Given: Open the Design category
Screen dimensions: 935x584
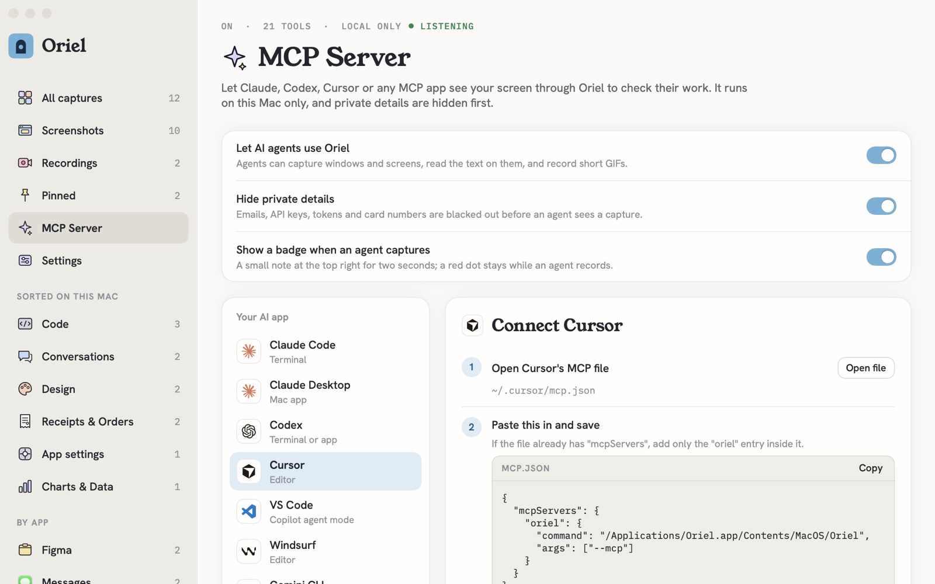Looking at the screenshot, I should (98, 389).
